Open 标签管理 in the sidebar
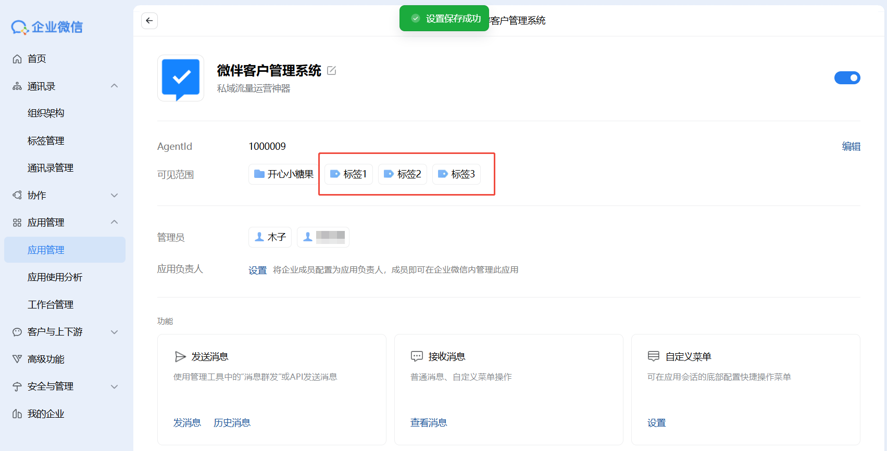 pos(46,141)
